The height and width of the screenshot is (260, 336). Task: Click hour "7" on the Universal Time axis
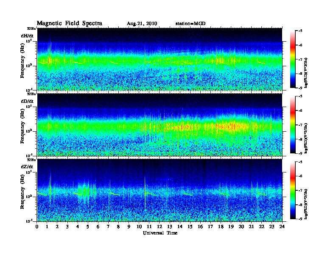(109, 227)
